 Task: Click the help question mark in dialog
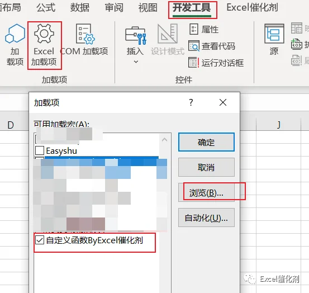[x=191, y=102]
